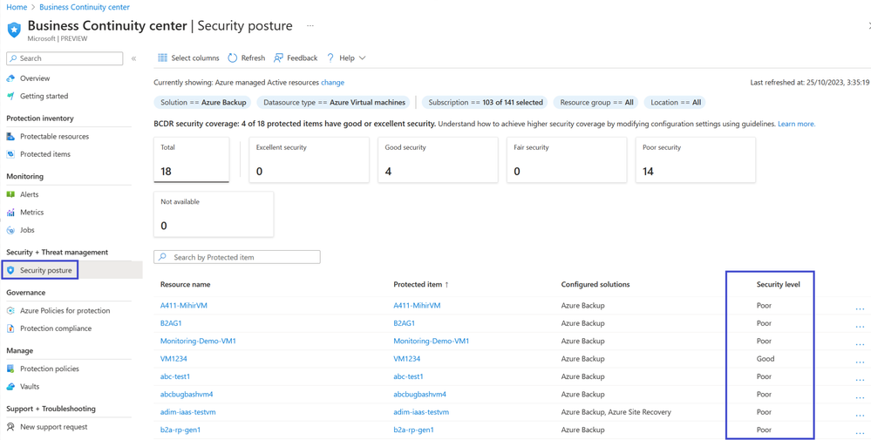Click the Jobs icon in sidebar
This screenshot has height=440, width=871.
pyautogui.click(x=10, y=230)
